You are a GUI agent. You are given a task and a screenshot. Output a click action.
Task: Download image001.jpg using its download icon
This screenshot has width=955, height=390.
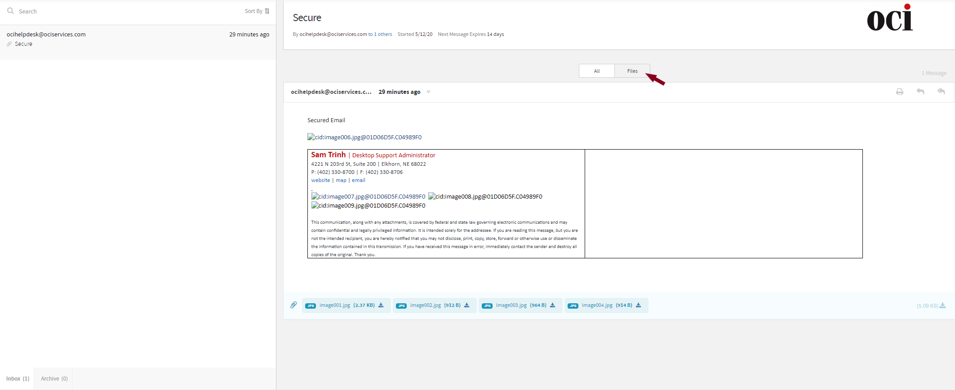point(381,306)
